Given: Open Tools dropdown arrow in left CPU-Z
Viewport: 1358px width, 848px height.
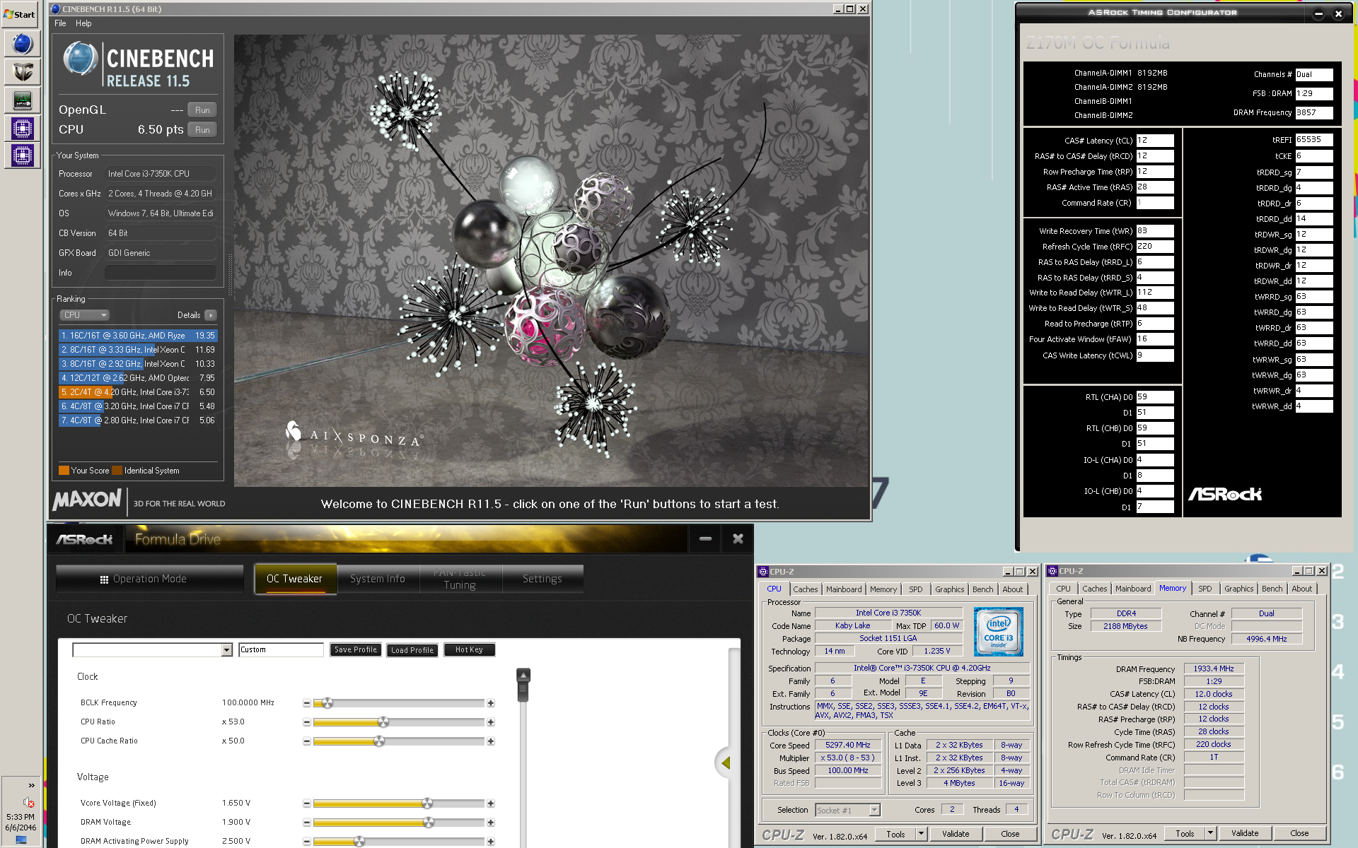Looking at the screenshot, I should click(x=921, y=834).
